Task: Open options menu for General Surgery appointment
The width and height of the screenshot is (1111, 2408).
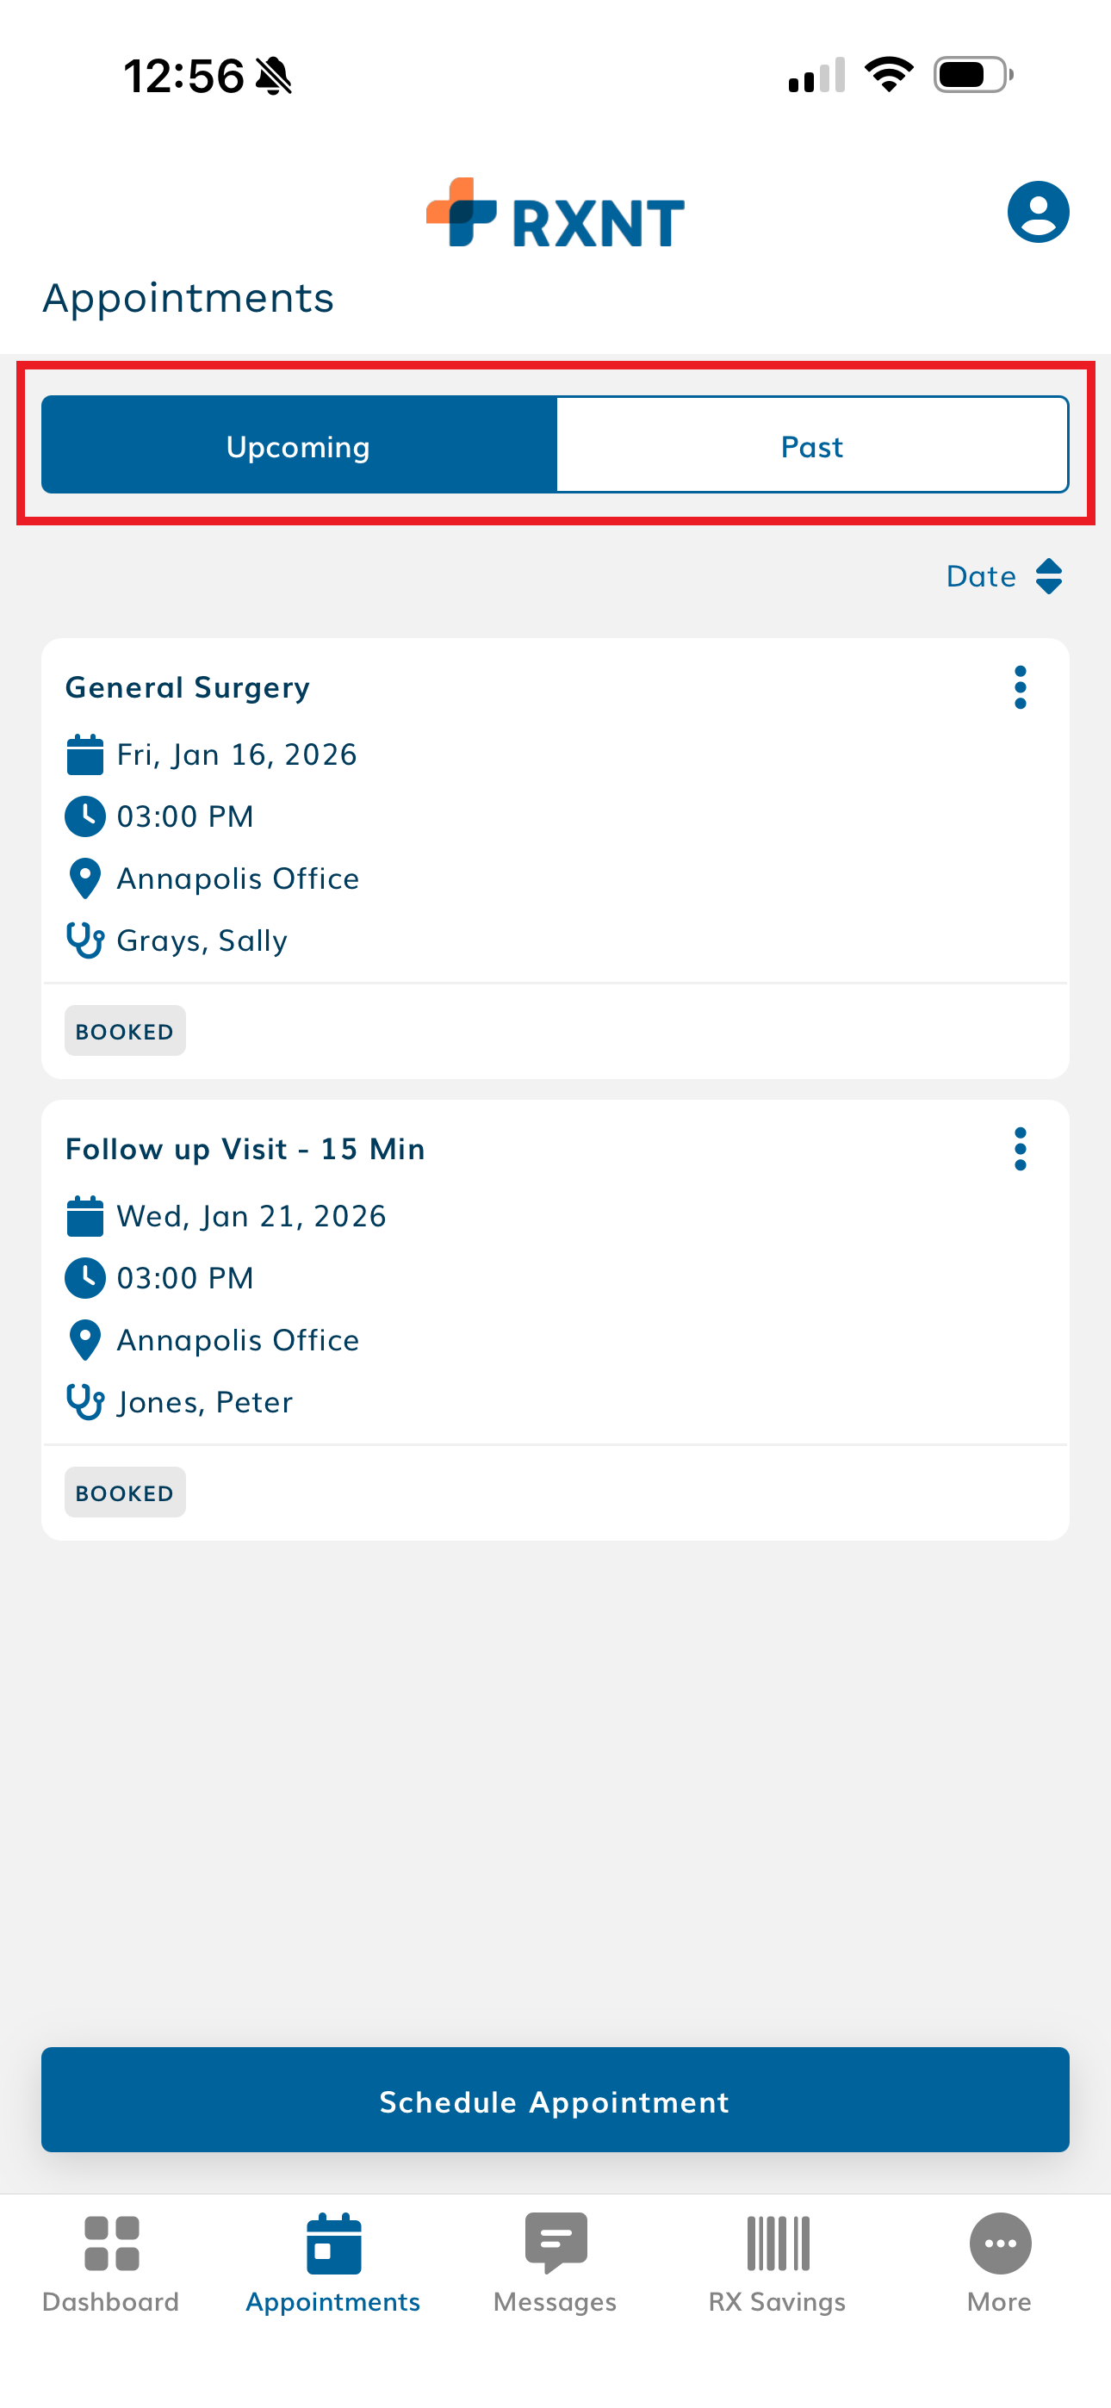Action: point(1021,688)
